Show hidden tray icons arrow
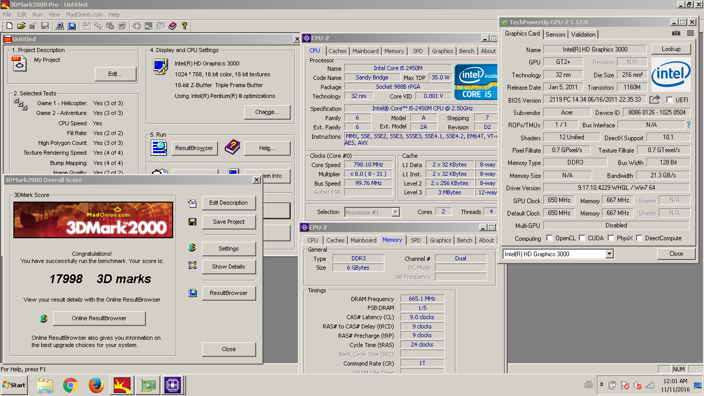The height and width of the screenshot is (396, 704). click(601, 385)
